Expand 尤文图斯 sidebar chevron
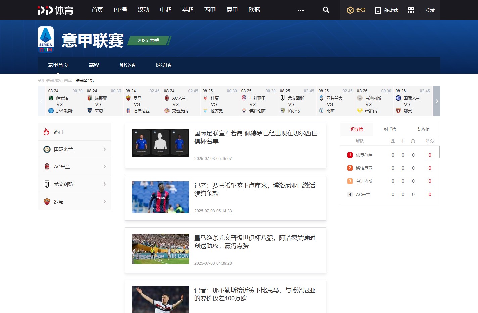Image resolution: width=478 pixels, height=313 pixels. click(105, 184)
